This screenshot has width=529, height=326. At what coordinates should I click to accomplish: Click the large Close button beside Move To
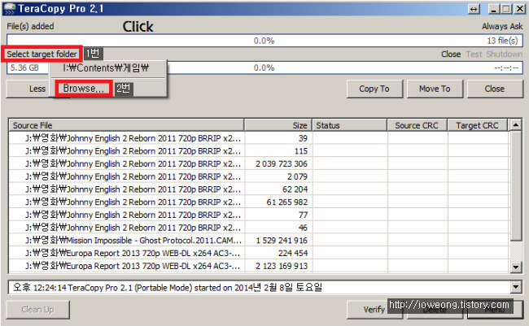pyautogui.click(x=495, y=89)
